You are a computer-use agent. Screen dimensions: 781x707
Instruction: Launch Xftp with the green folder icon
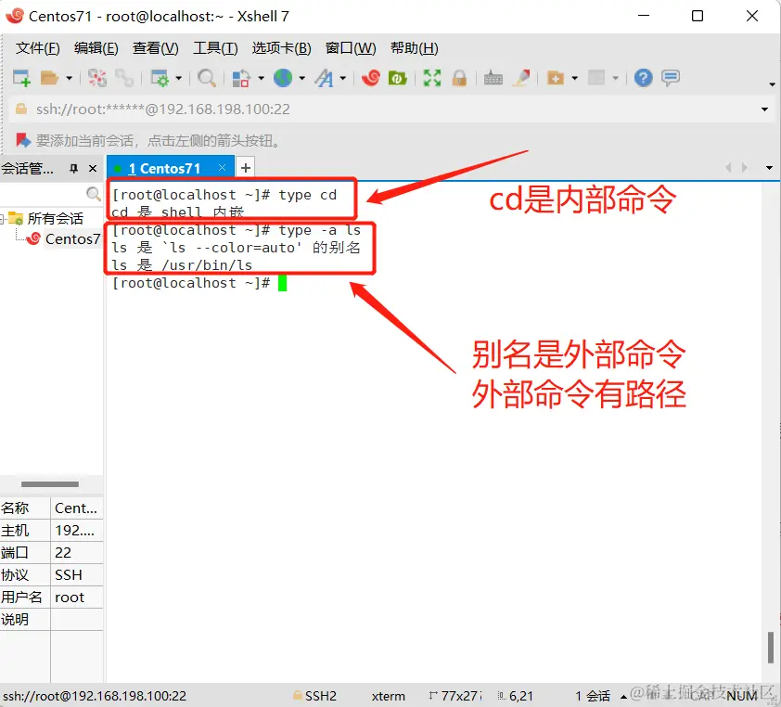[398, 78]
